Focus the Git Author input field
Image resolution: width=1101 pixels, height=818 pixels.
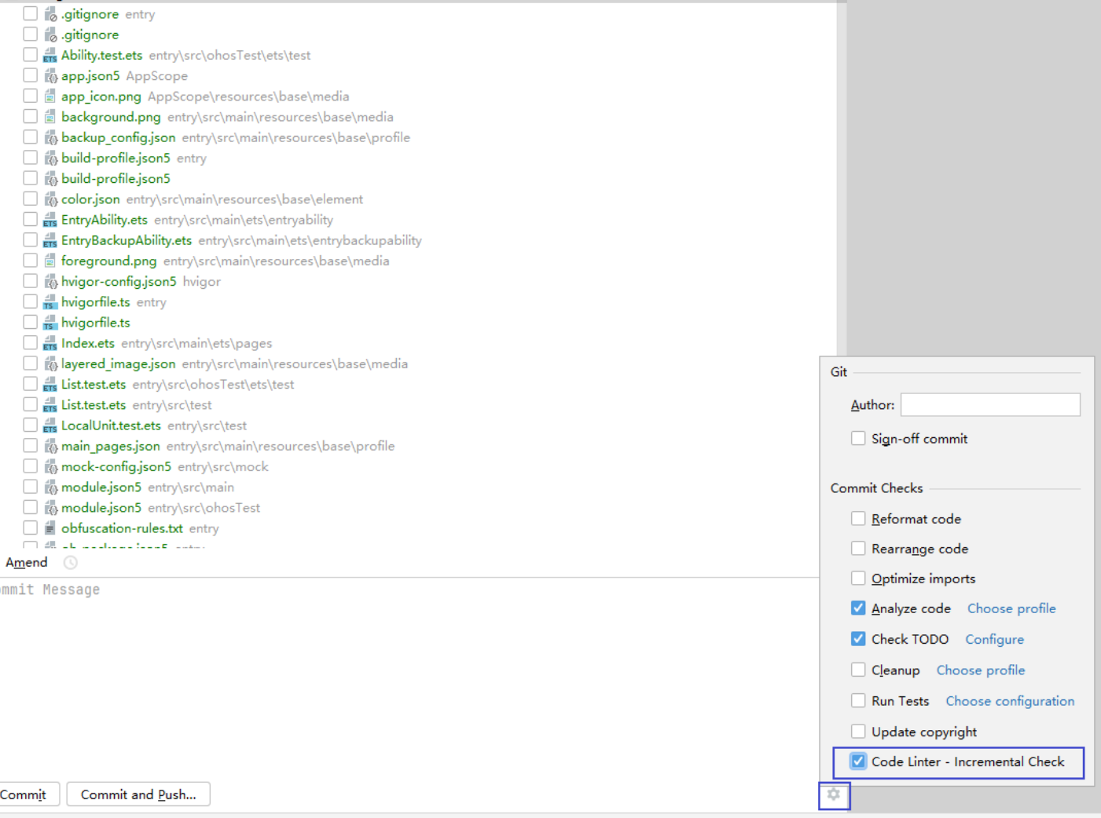(x=990, y=404)
